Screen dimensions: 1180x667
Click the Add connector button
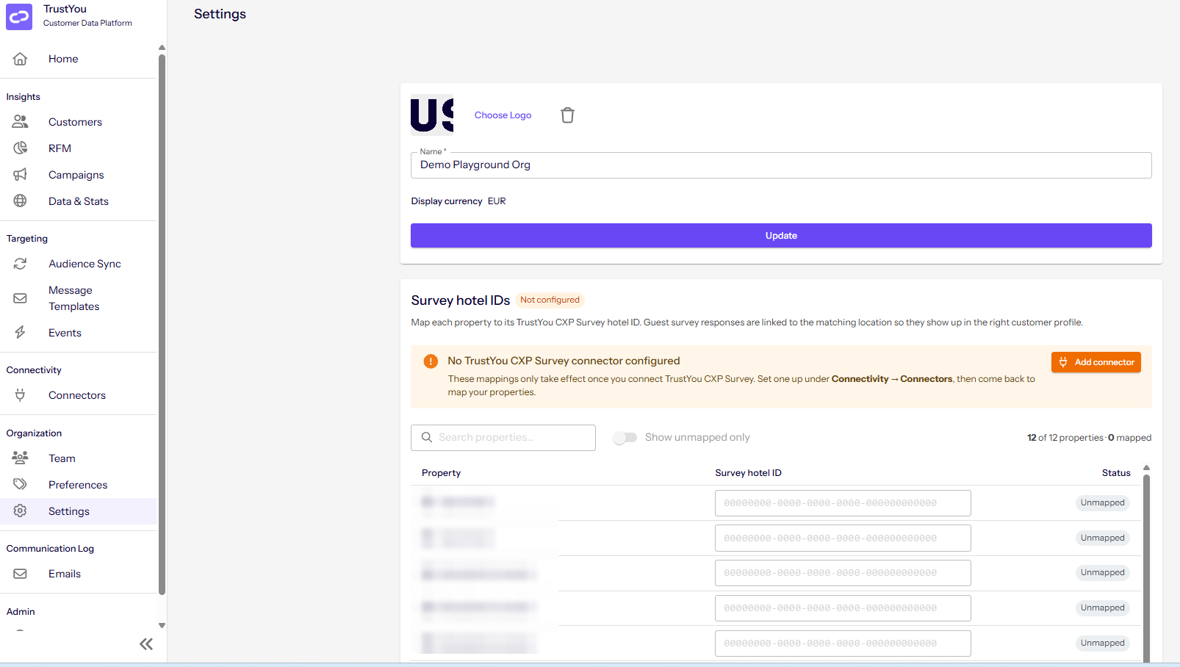pyautogui.click(x=1096, y=362)
